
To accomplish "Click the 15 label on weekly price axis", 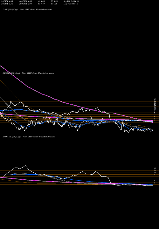I will pos(155,99).
